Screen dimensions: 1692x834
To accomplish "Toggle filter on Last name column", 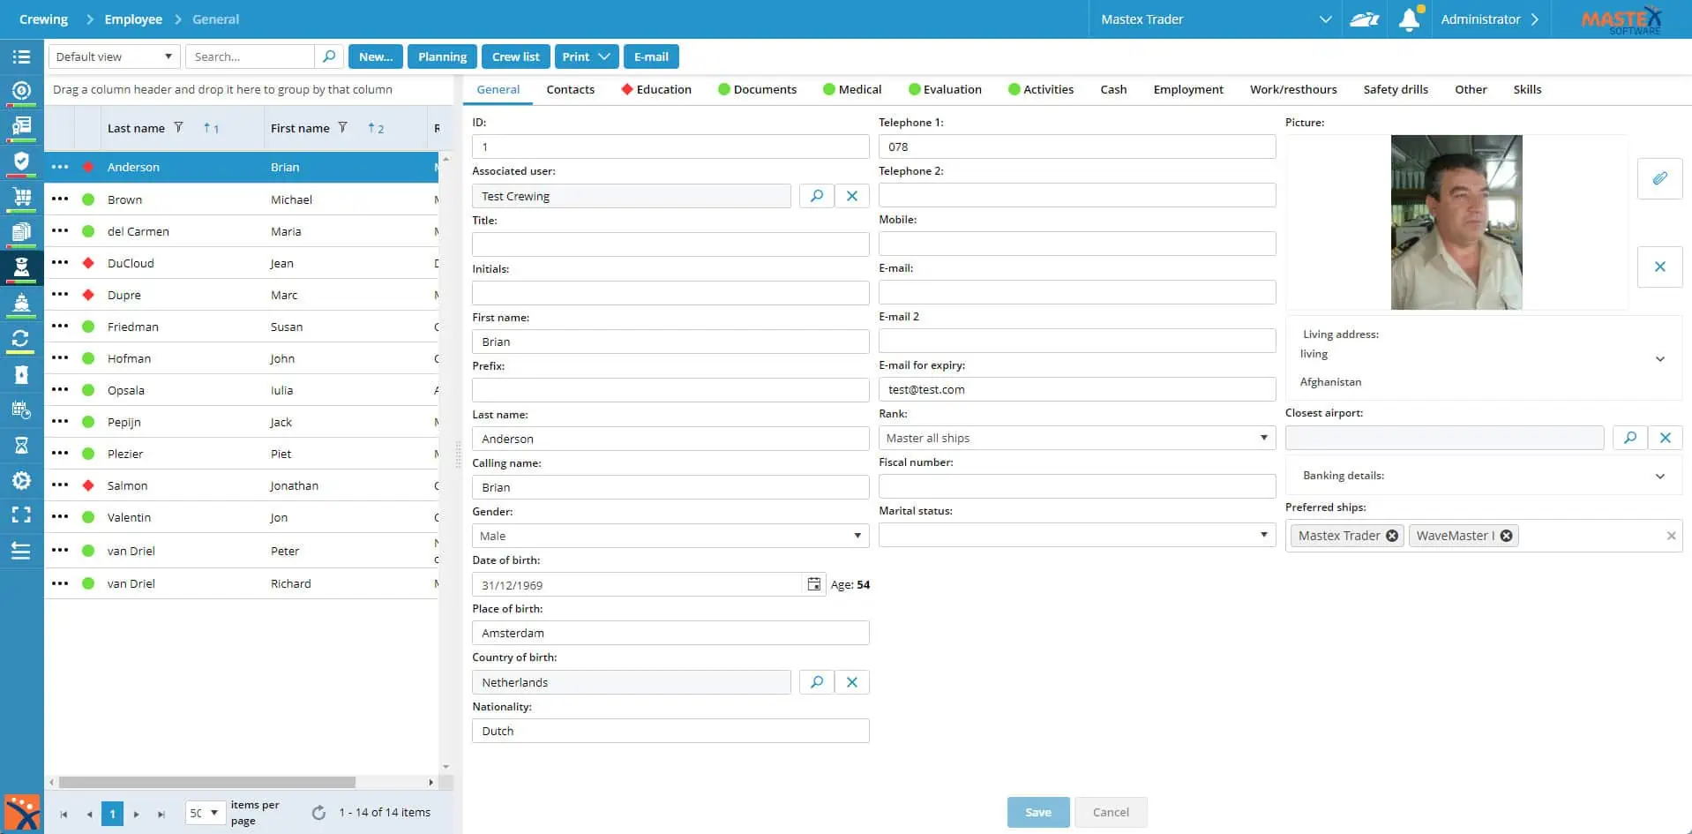I will (178, 128).
